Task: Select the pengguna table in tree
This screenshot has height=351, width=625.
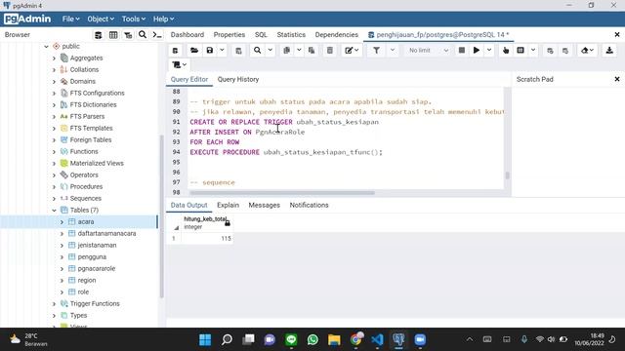Action: 92,256
